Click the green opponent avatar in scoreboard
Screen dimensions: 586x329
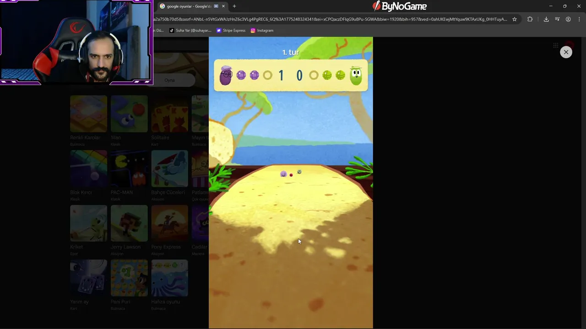[x=356, y=75]
